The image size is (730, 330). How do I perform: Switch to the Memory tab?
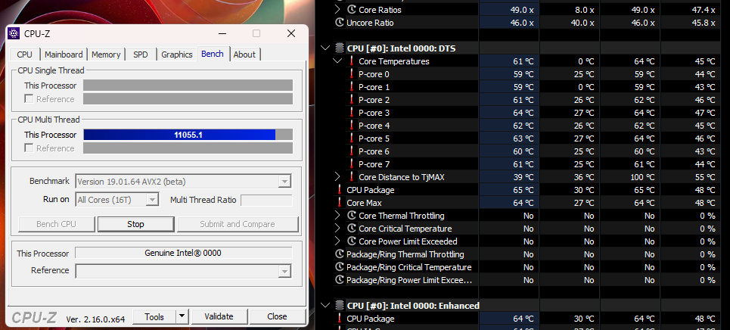(106, 54)
